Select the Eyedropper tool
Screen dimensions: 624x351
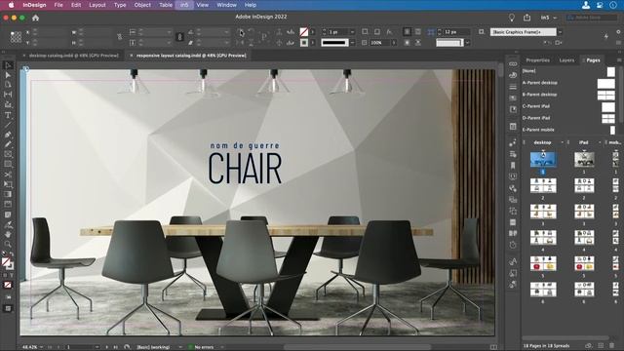[8, 225]
